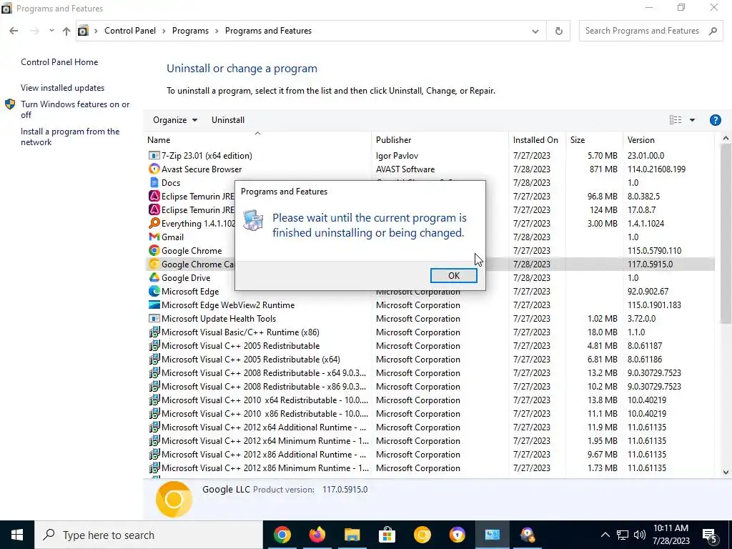Screen dimensions: 732x549
Task: Click the Microsoft Edge list icon
Action: point(154,291)
